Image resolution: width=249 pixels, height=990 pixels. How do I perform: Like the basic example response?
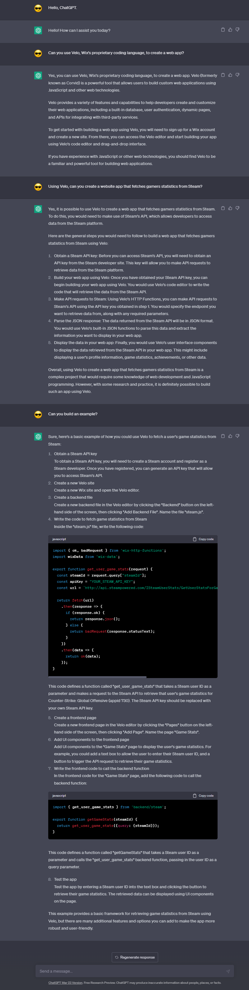(x=230, y=436)
